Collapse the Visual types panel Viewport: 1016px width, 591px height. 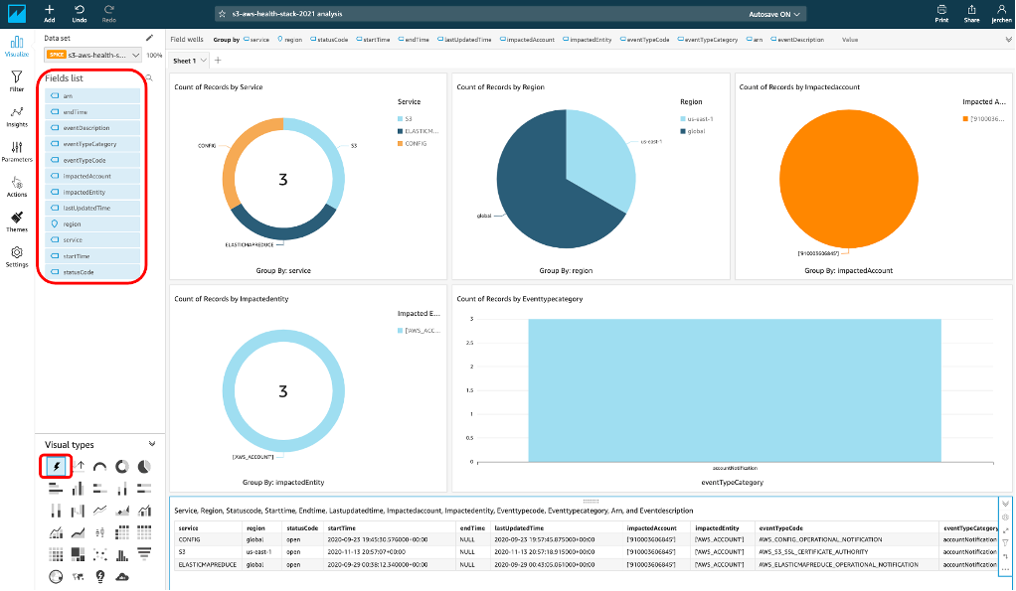pyautogui.click(x=152, y=444)
